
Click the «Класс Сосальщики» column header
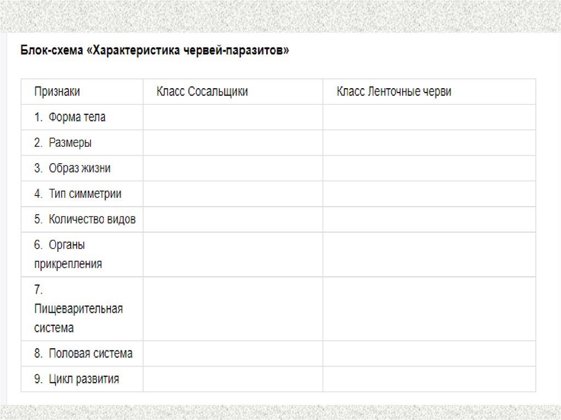tap(202, 91)
